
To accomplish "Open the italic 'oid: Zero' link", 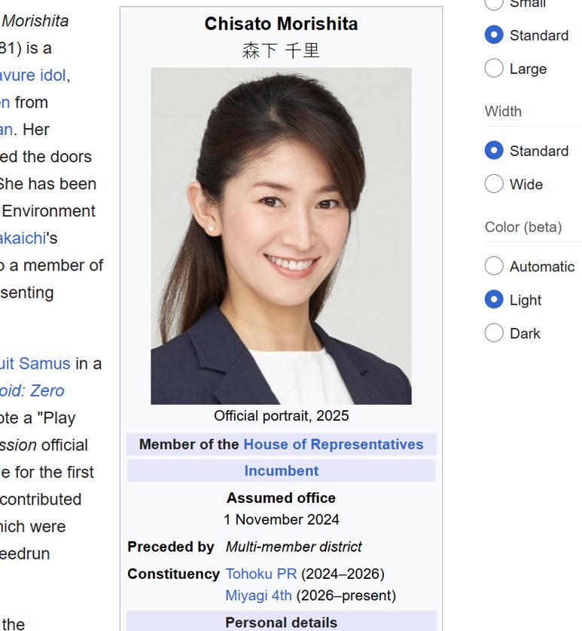I will coord(32,391).
